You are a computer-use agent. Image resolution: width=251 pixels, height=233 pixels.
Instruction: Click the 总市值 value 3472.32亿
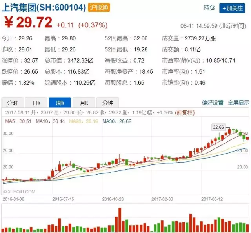pos(80,61)
